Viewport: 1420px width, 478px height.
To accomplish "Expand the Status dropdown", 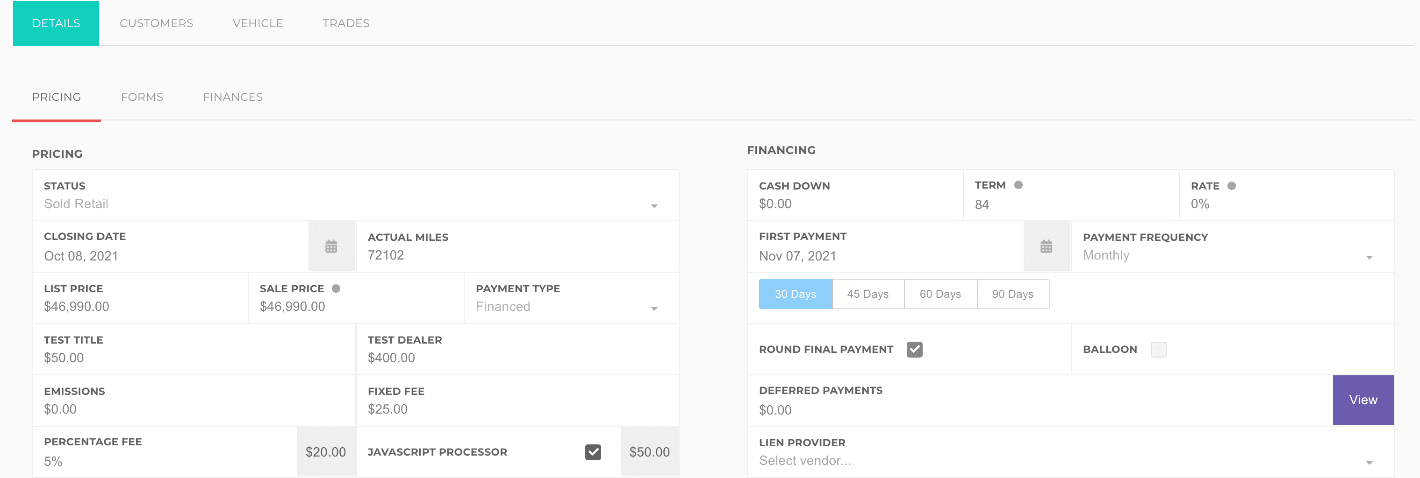I will (654, 205).
